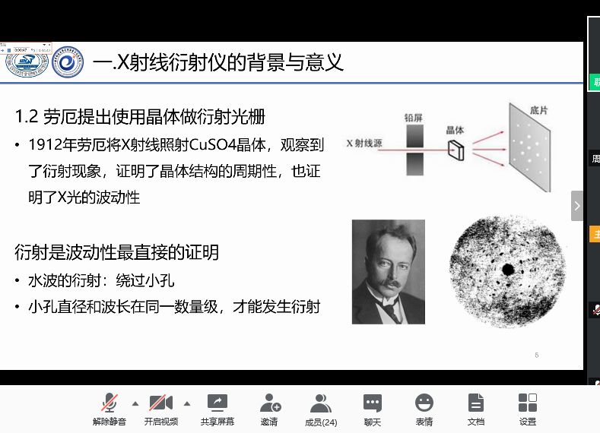
Task: Show the 成员(24) participants list
Action: pyautogui.click(x=320, y=409)
